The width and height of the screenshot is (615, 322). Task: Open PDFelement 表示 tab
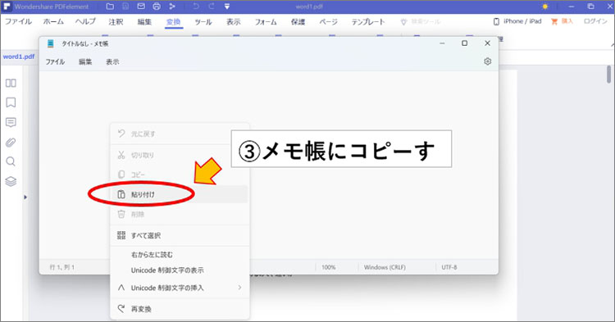click(234, 22)
